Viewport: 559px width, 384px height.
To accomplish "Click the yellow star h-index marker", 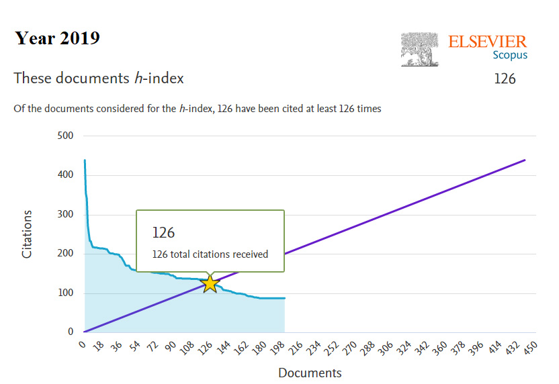I will [x=210, y=283].
